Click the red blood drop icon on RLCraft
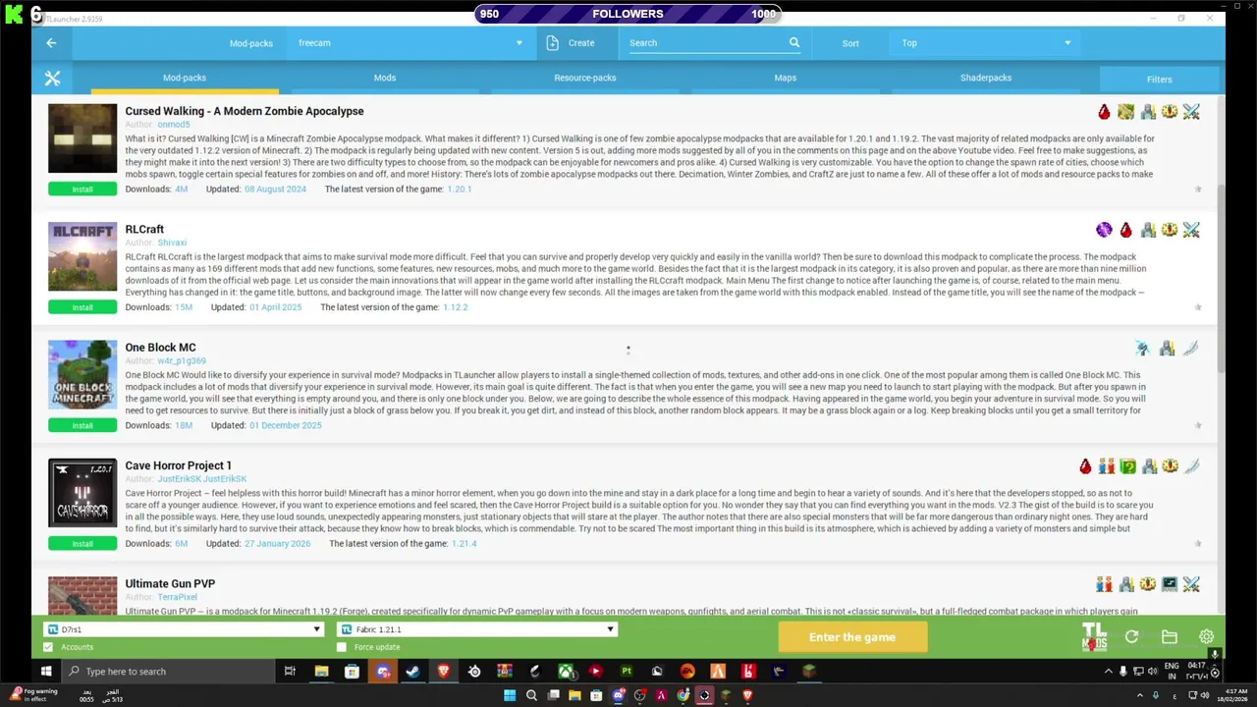Screen dimensions: 1257x707 [x=1125, y=230]
